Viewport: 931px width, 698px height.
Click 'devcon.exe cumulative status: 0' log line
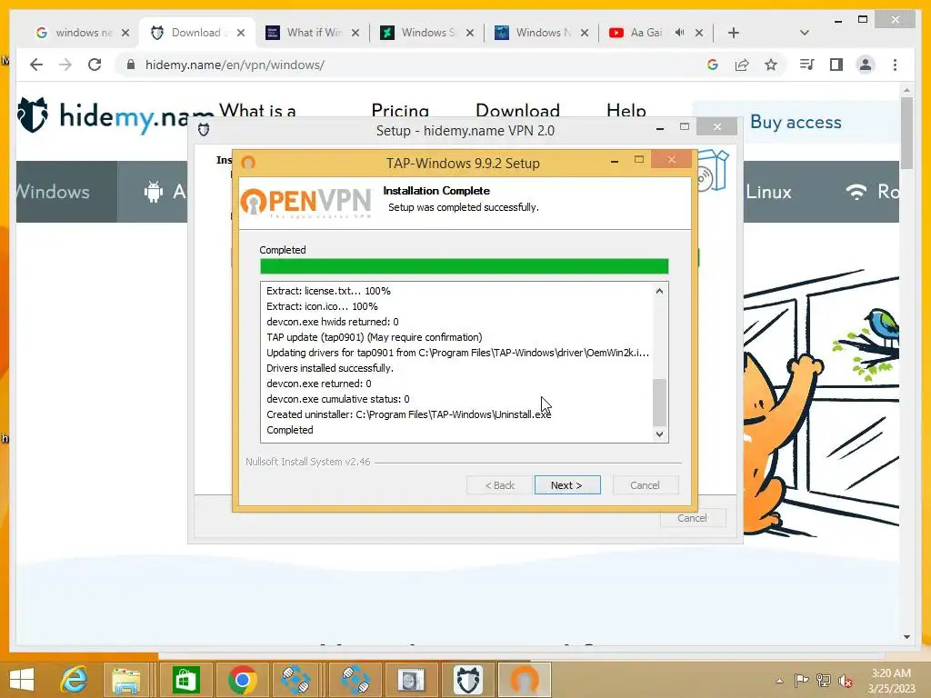click(x=338, y=399)
